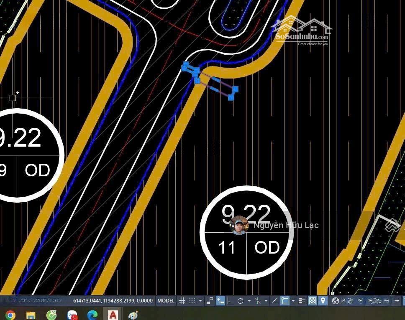Click the geographic location marker icon
This screenshot has width=405, height=320.
tap(323, 301)
